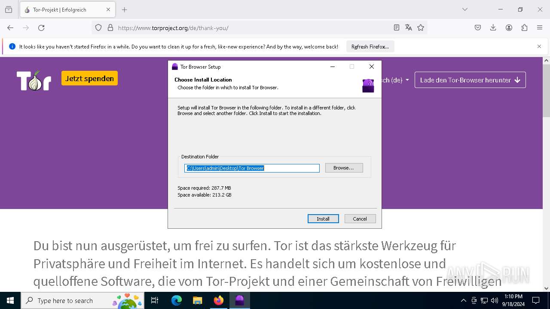Click the translate page icon
The width and height of the screenshot is (550, 309).
tap(409, 28)
